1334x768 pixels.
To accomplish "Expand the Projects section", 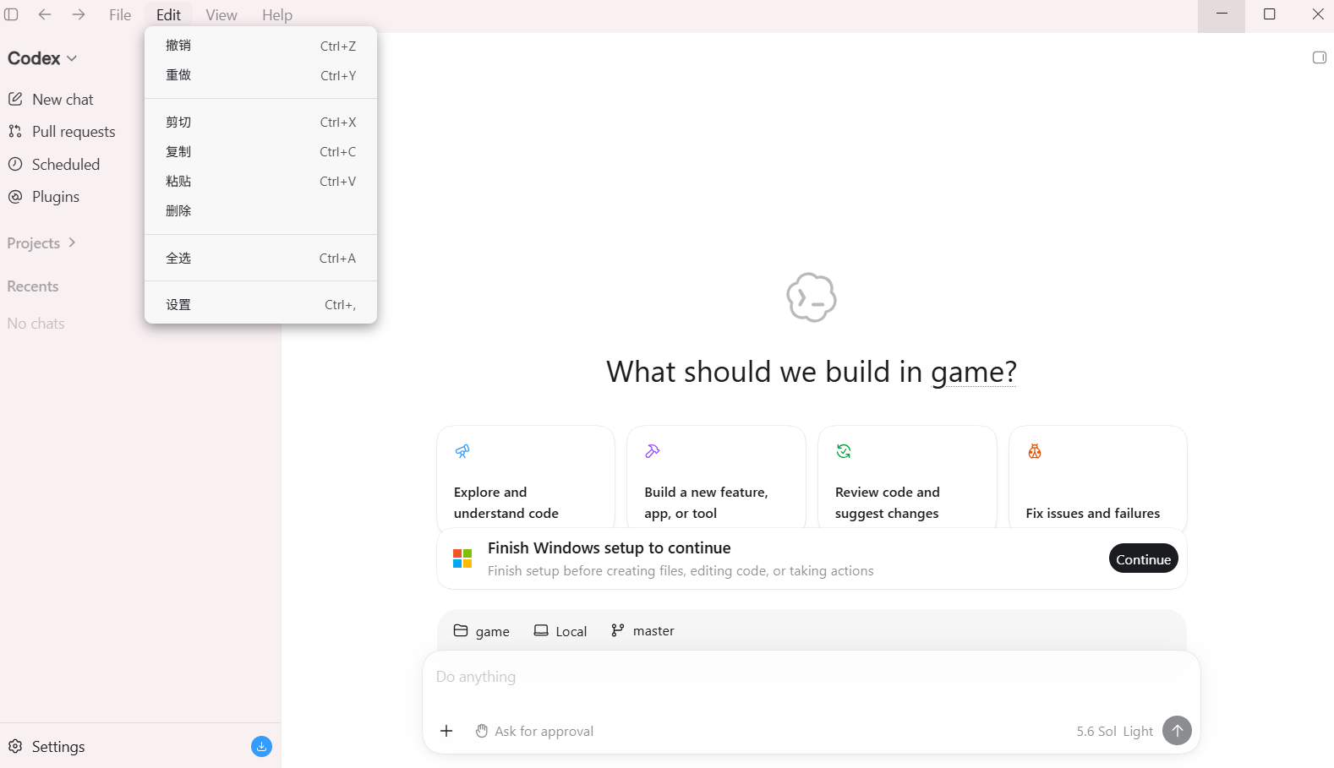I will pos(41,243).
